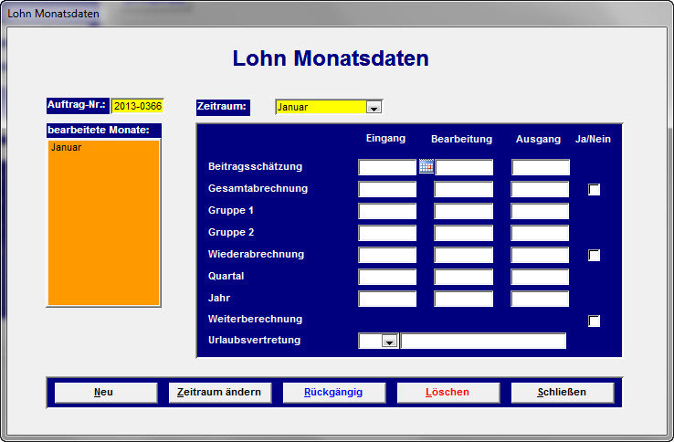
Task: Select the Jahr Eingang field
Action: (x=387, y=299)
